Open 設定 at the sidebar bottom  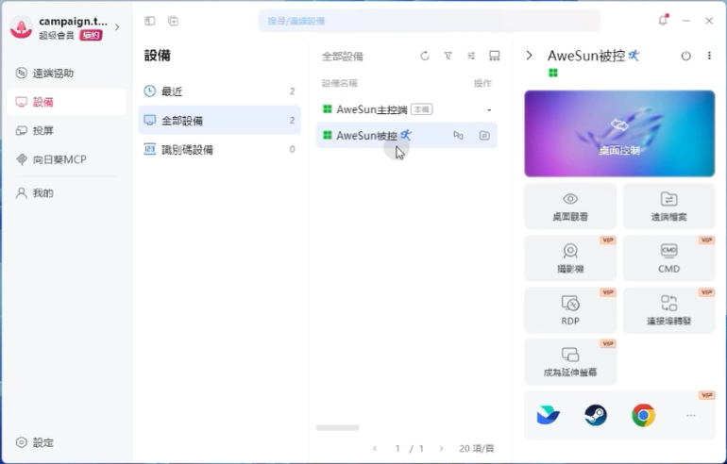tap(35, 442)
